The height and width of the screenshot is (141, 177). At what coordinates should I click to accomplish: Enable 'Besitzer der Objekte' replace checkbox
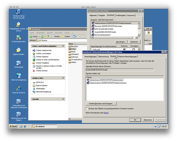click(x=86, y=109)
